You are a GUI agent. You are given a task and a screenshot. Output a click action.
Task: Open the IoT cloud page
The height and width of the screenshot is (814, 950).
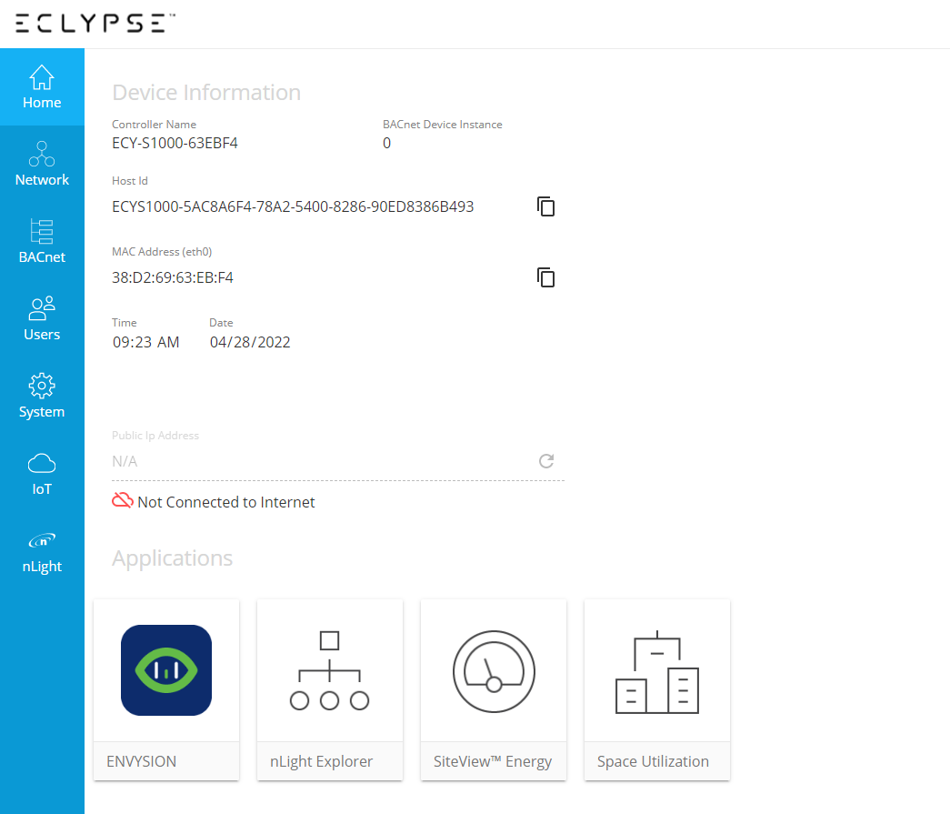42,474
